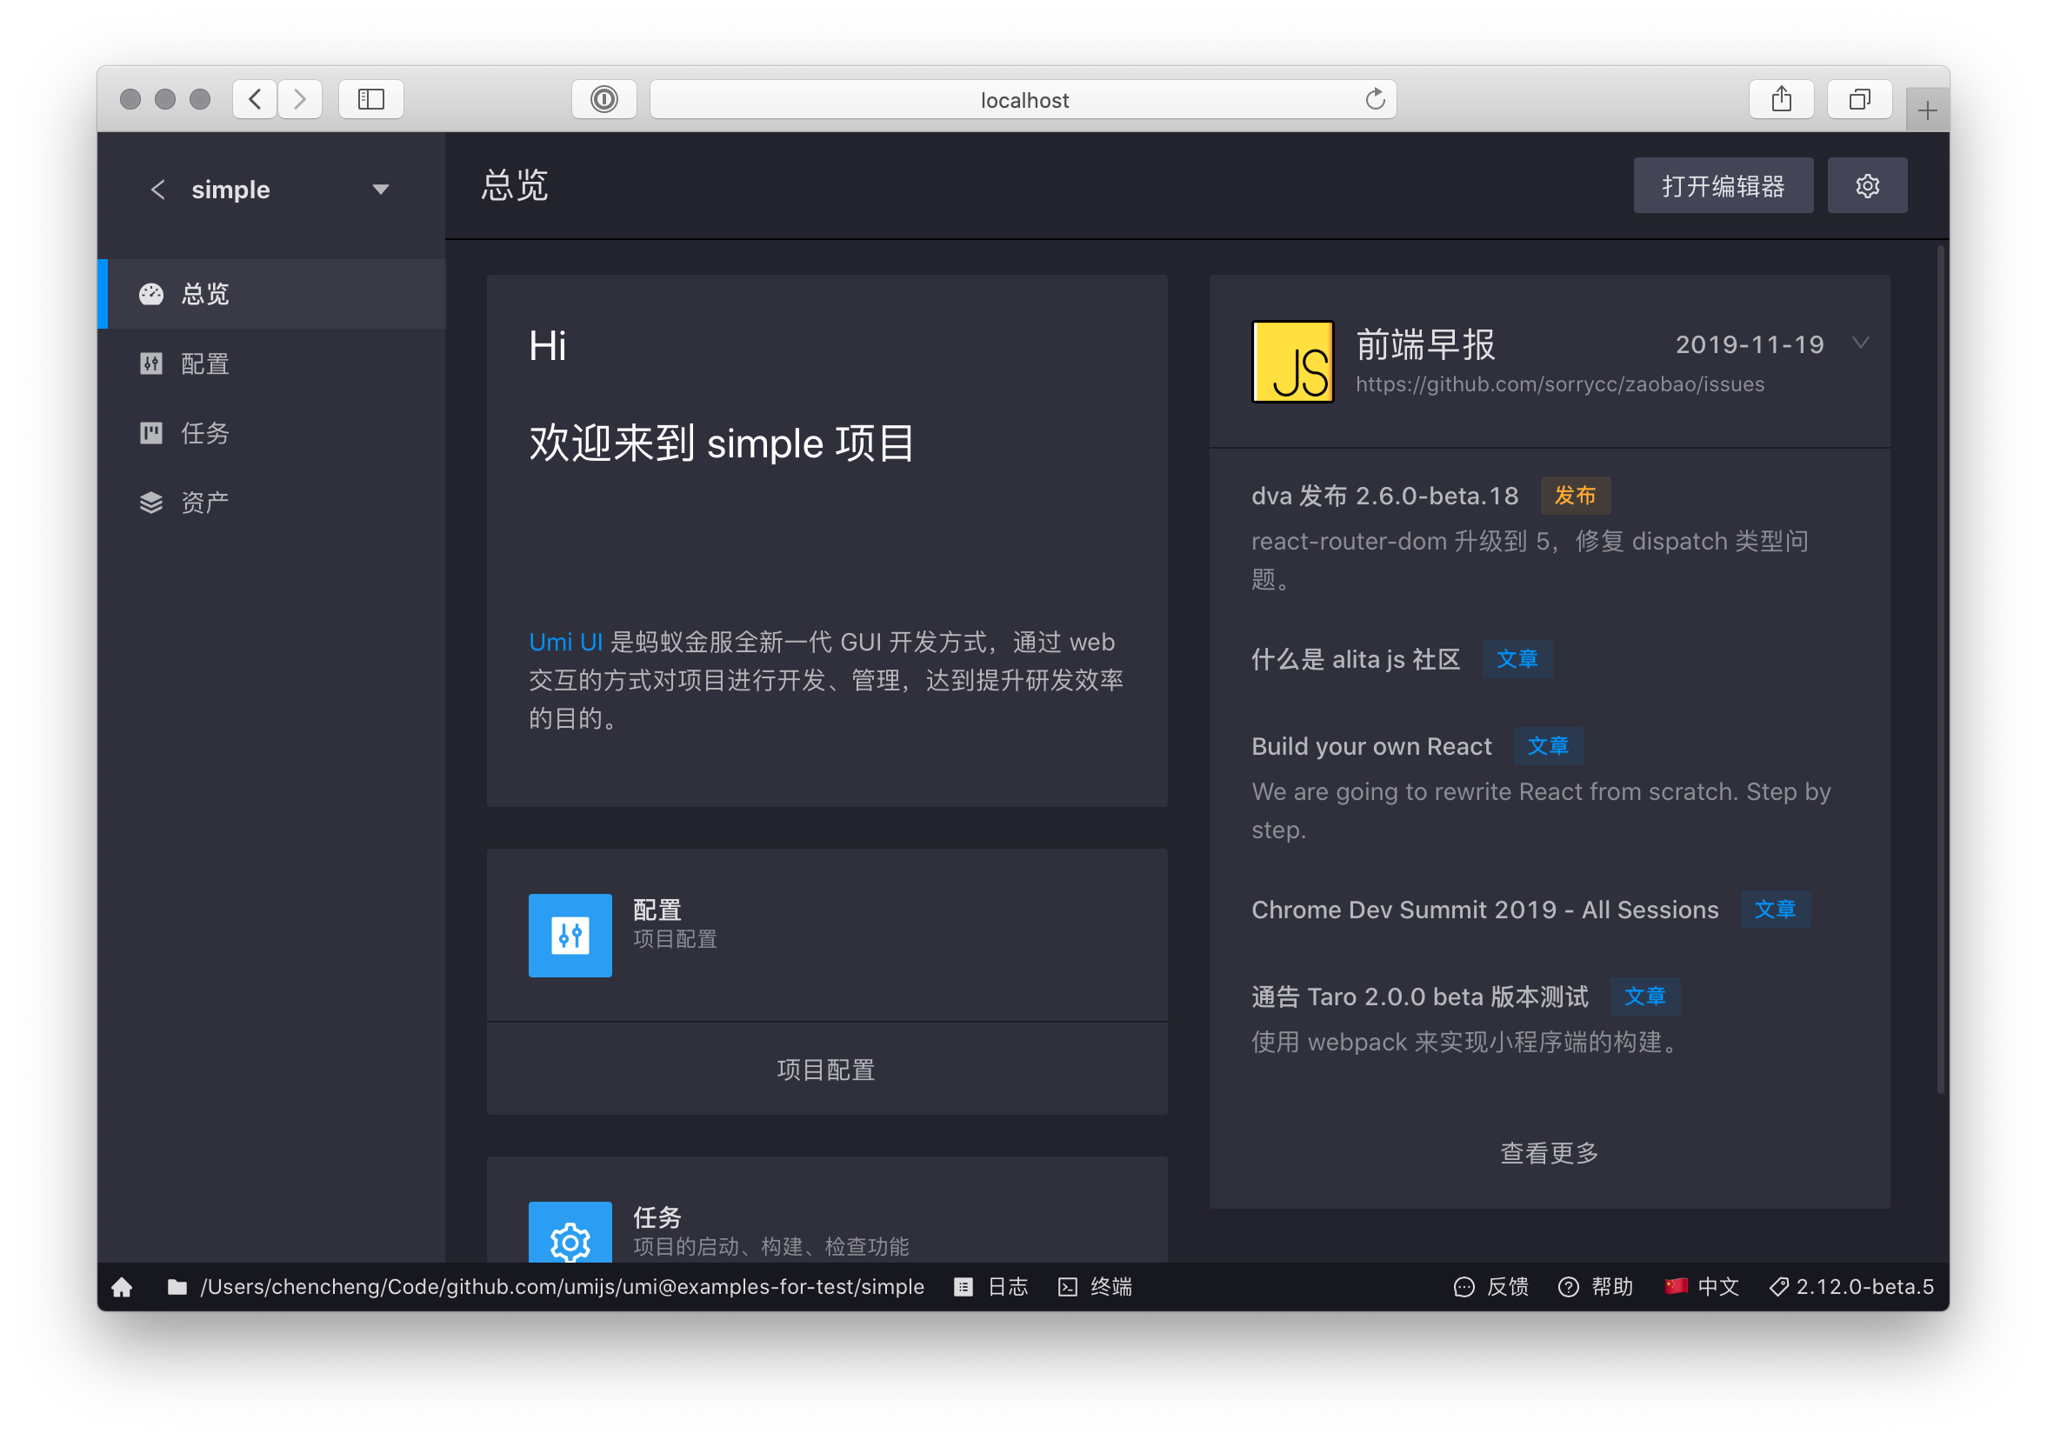Screen dimensions: 2047x1440
Task: Select 资产 in left sidebar
Action: click(x=205, y=503)
